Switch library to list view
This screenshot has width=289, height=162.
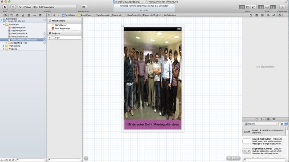click(286, 124)
